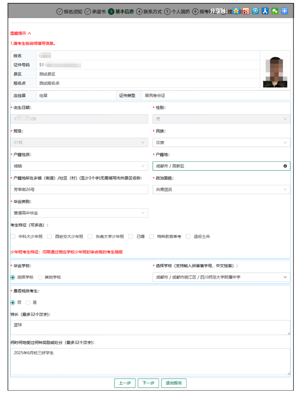Go to 联系方式 step tab
The image size is (298, 394).
coord(149,11)
